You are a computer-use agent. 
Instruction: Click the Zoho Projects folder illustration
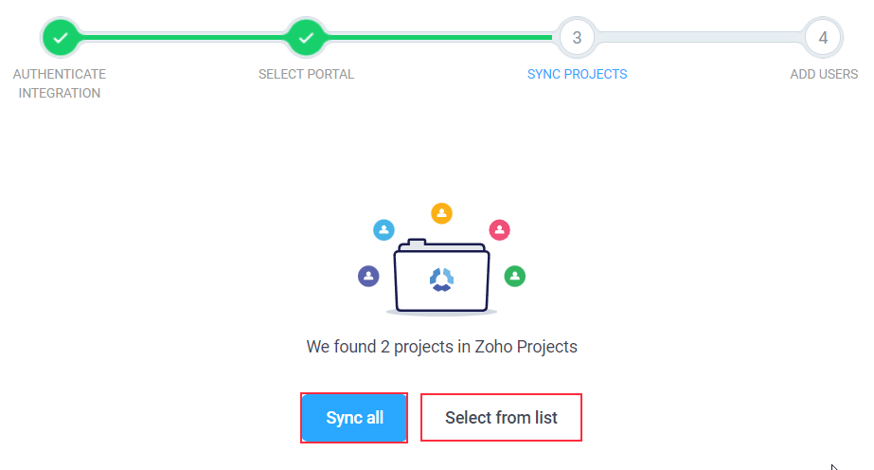441,276
